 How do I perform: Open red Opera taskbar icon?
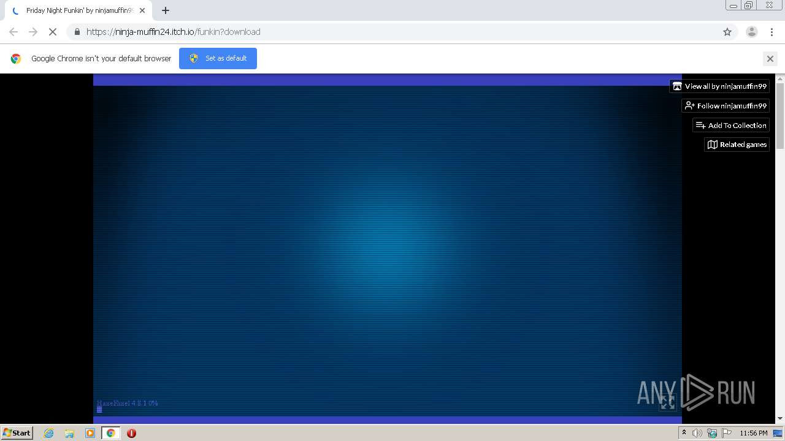point(131,433)
